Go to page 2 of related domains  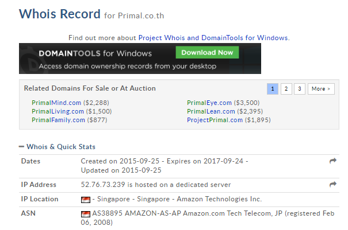tap(286, 89)
